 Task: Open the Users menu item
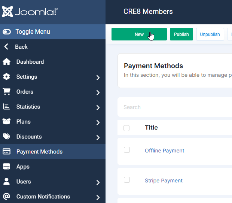click(53, 182)
